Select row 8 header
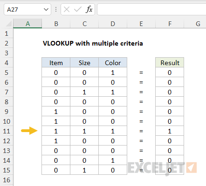Screen dimensions: 206x186 [7, 102]
